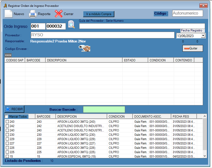
Task: Click the xxxx label above grid
Action: [x=8, y=55]
